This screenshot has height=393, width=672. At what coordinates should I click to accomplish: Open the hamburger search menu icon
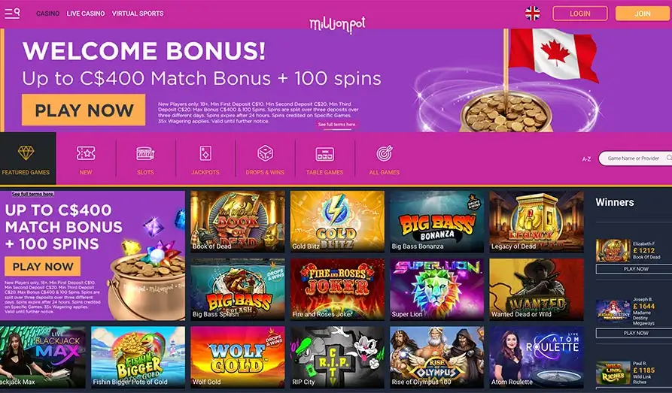click(x=12, y=14)
